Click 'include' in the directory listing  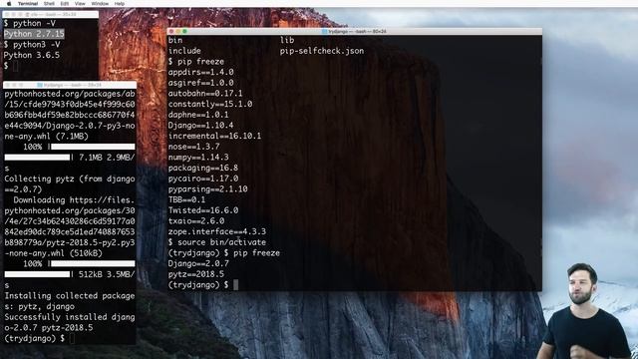pos(184,51)
